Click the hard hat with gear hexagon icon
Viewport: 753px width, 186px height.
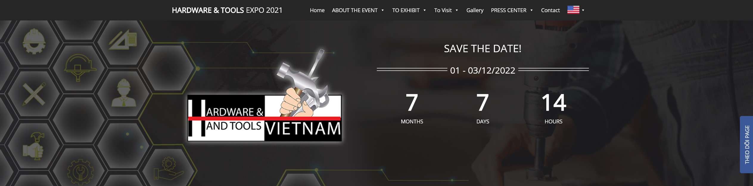[x=34, y=41]
